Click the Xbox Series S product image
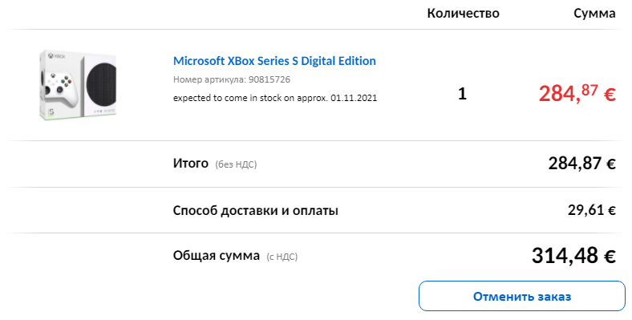 pyautogui.click(x=77, y=85)
